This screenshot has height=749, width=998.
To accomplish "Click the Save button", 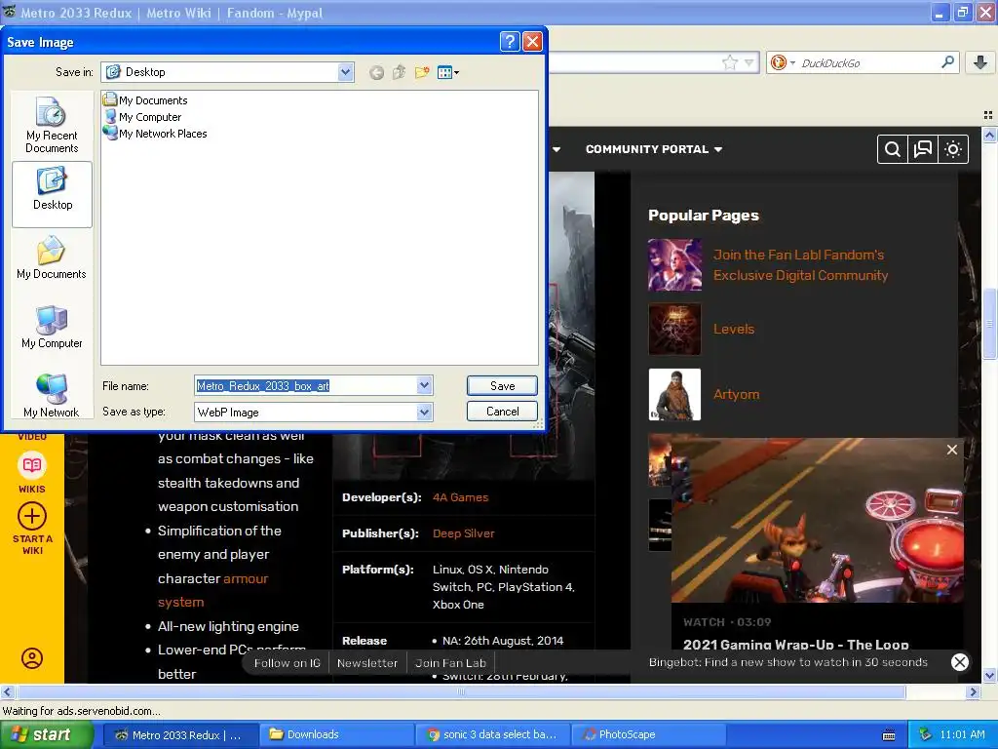I will (x=502, y=385).
